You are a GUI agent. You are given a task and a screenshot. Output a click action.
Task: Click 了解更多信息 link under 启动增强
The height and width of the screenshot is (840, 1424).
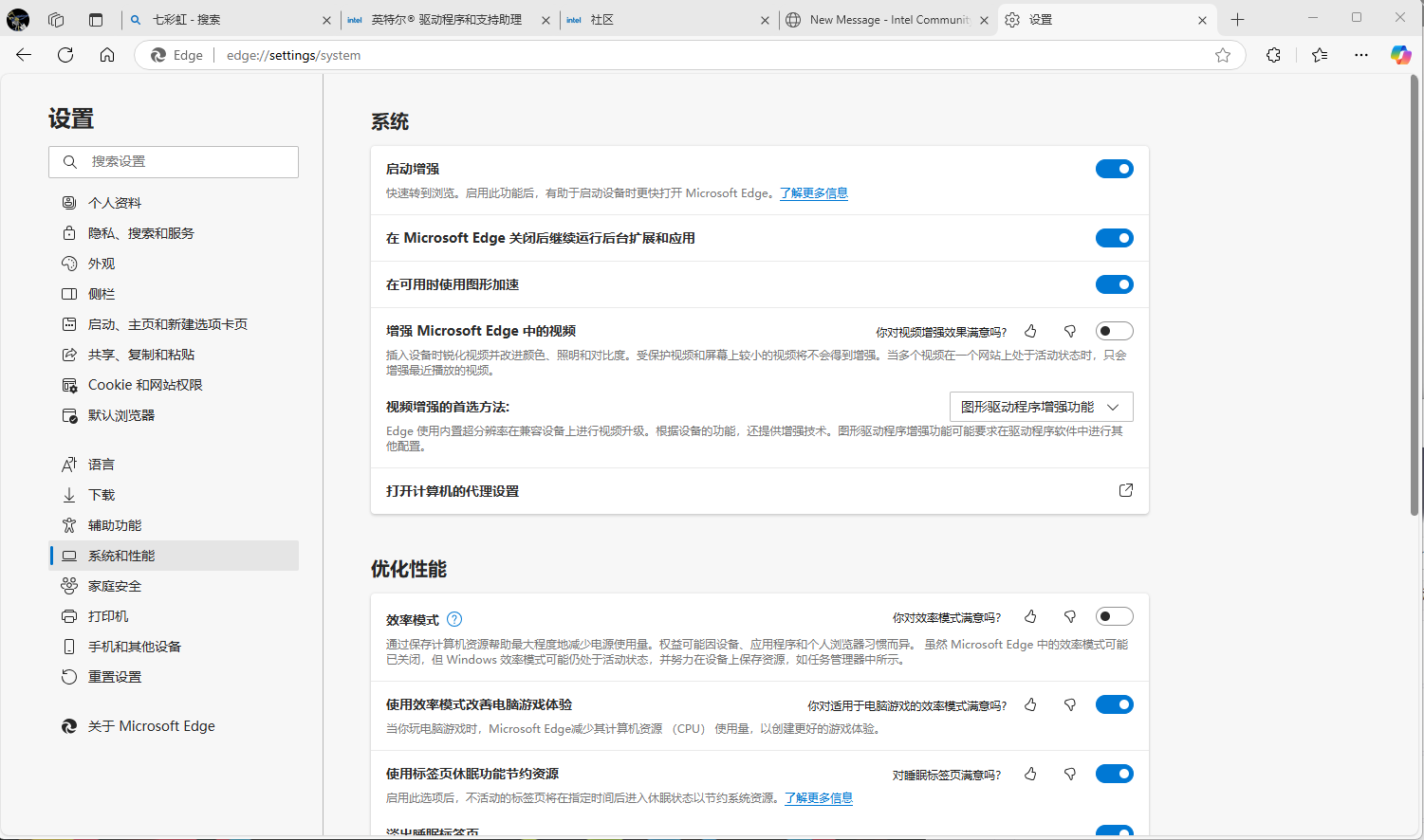(x=813, y=193)
